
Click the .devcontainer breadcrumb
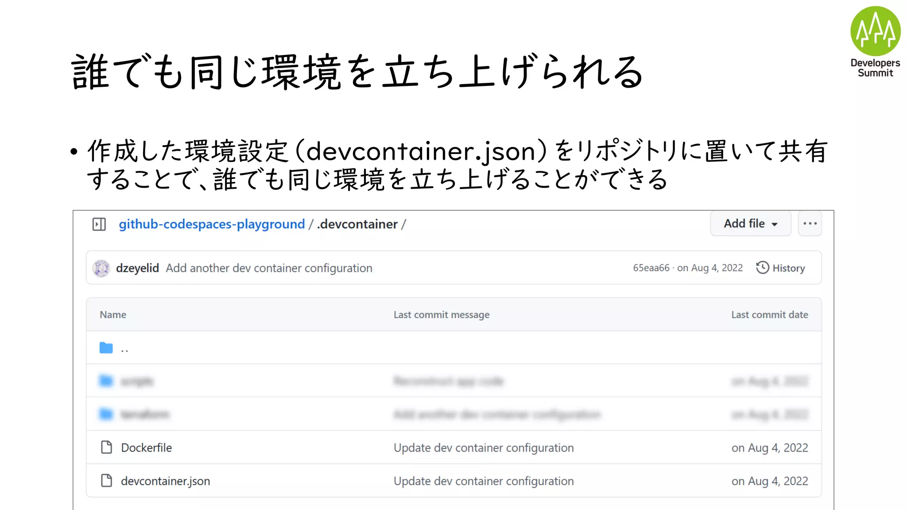point(357,224)
